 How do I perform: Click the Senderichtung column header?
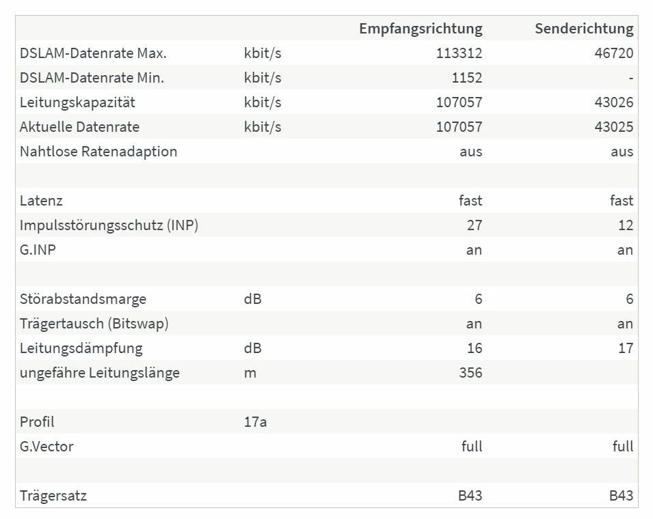coord(584,28)
